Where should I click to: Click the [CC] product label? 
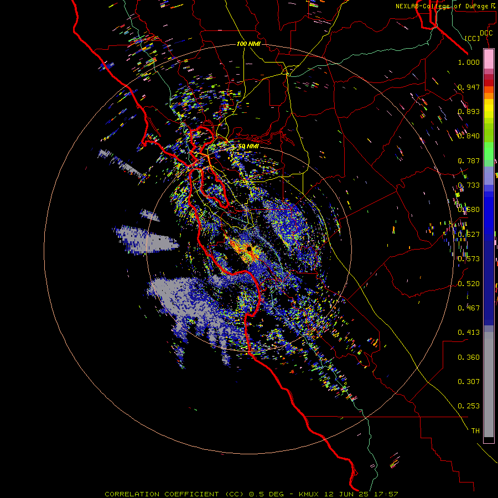coord(473,38)
